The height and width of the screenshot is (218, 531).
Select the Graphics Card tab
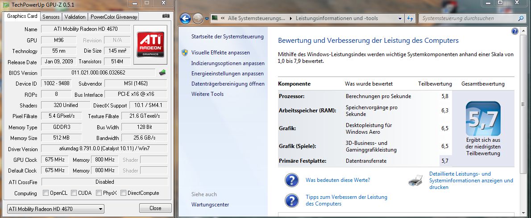click(22, 16)
